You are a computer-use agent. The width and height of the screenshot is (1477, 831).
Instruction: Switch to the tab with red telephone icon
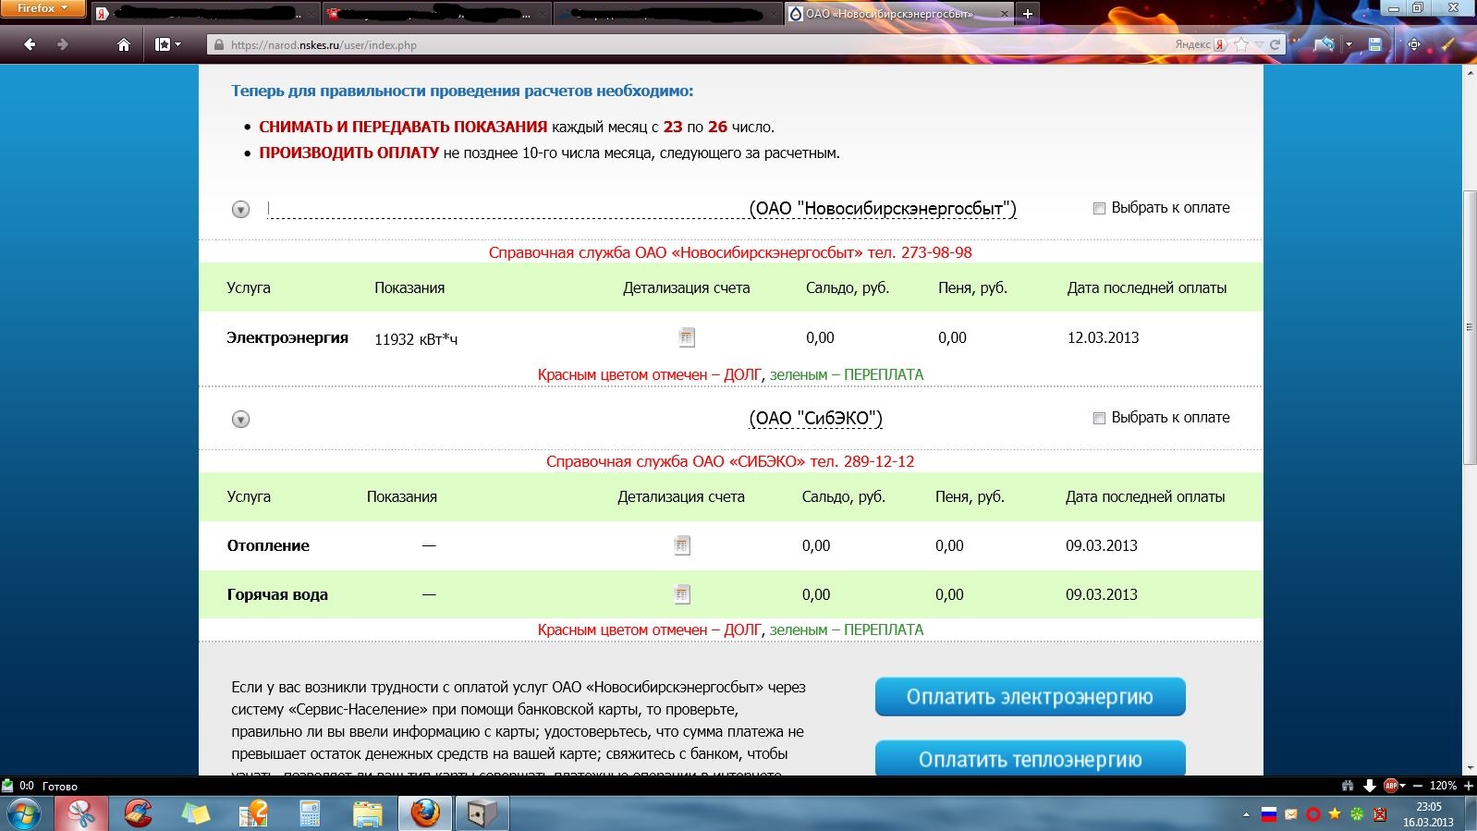click(436, 14)
